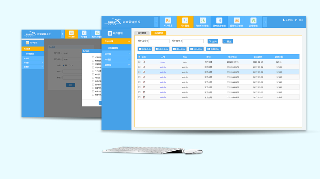Toggle select-all checkbox in table header

click(x=139, y=57)
